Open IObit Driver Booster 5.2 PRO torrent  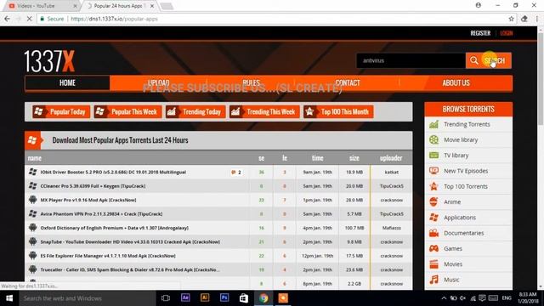click(113, 172)
